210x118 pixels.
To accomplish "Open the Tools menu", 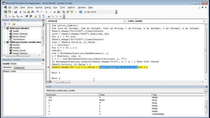I will 63,8.
